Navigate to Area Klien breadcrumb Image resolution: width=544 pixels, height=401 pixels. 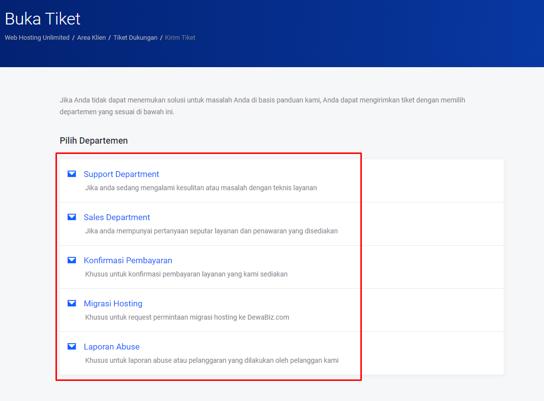tap(91, 38)
